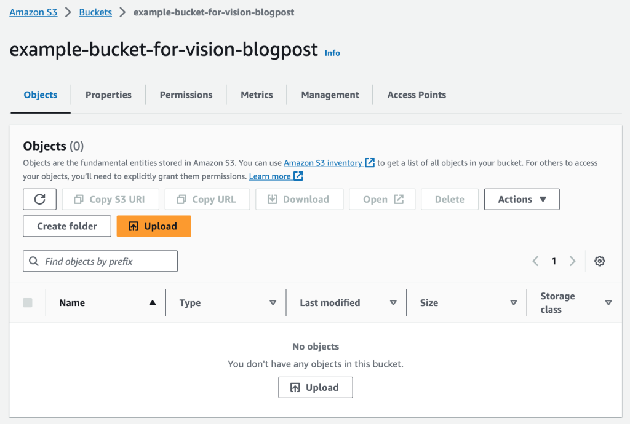This screenshot has height=424, width=630.
Task: Click the search magnifier in find field
Action: click(34, 261)
